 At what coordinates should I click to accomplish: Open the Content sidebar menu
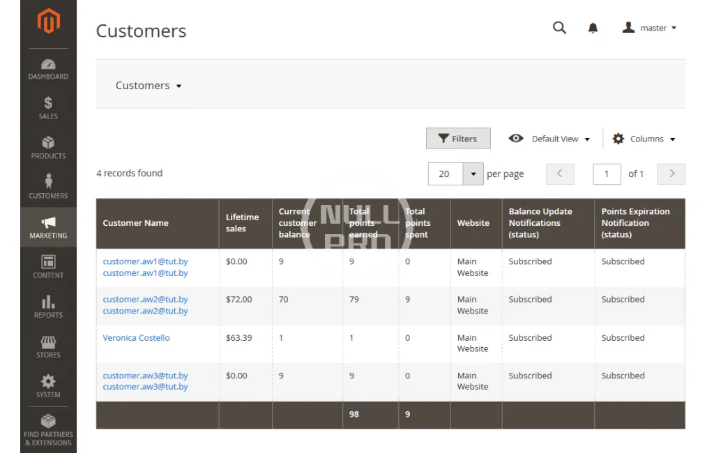point(48,267)
